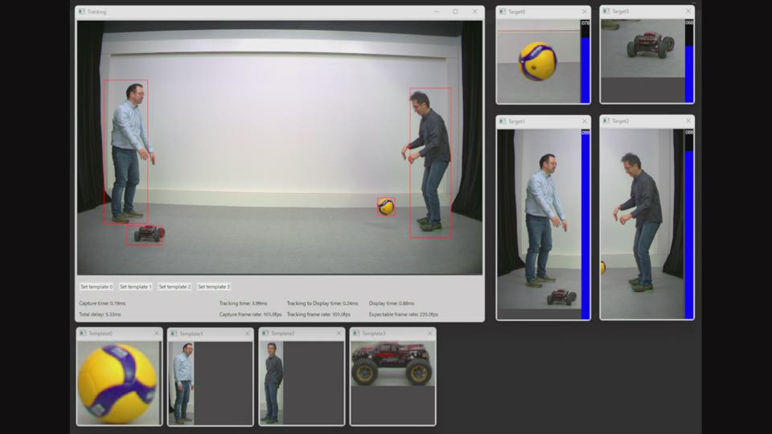The width and height of the screenshot is (772, 434).
Task: Click the Template3 window title icon
Action: pyautogui.click(x=356, y=334)
